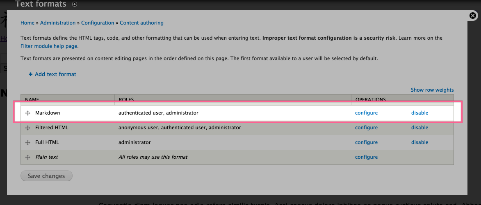The height and width of the screenshot is (205, 481).
Task: Open Configuration in the breadcrumb
Action: 98,23
